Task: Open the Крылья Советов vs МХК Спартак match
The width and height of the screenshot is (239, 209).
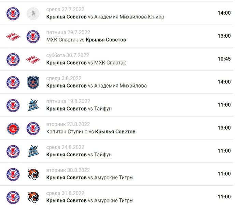Action: 86,63
